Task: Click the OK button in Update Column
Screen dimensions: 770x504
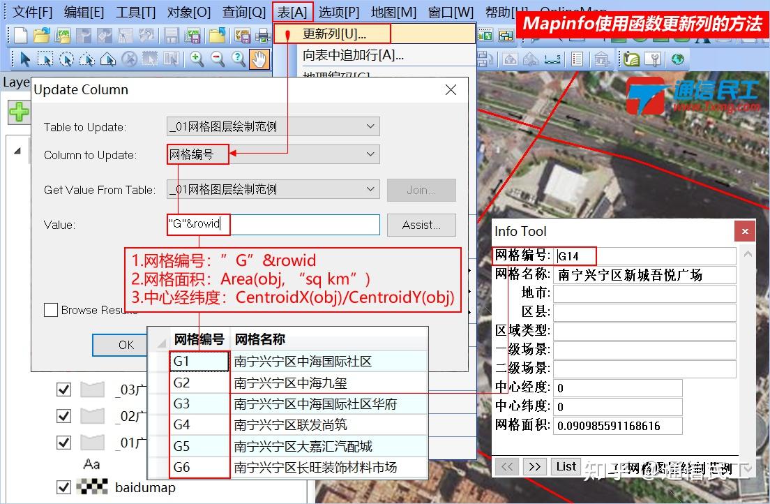Action: click(126, 345)
